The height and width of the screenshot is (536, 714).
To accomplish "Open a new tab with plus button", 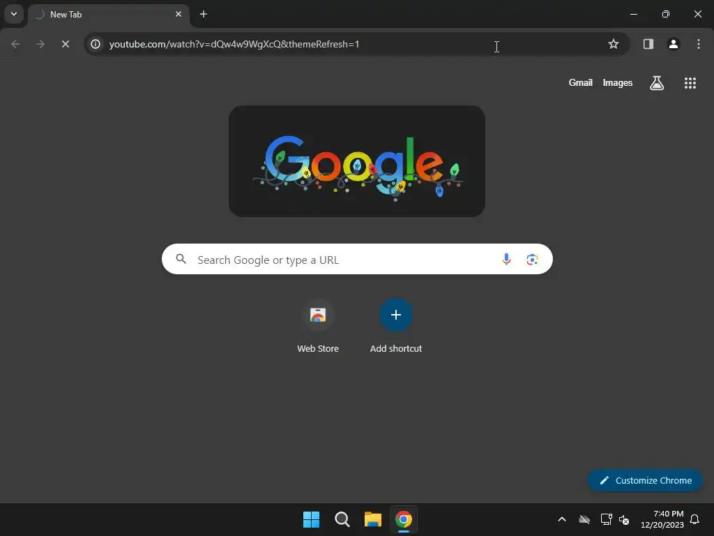I will pyautogui.click(x=204, y=14).
